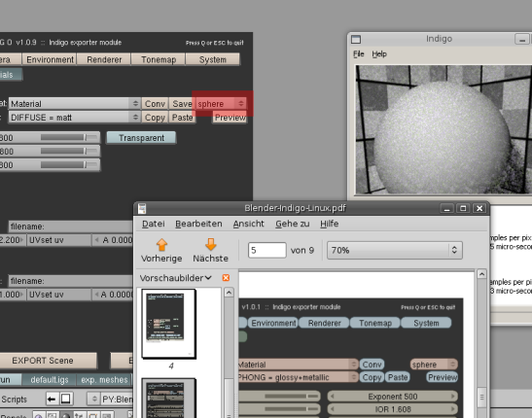The image size is (532, 418).
Task: Open the Help menu in Indigo window
Action: tap(379, 53)
